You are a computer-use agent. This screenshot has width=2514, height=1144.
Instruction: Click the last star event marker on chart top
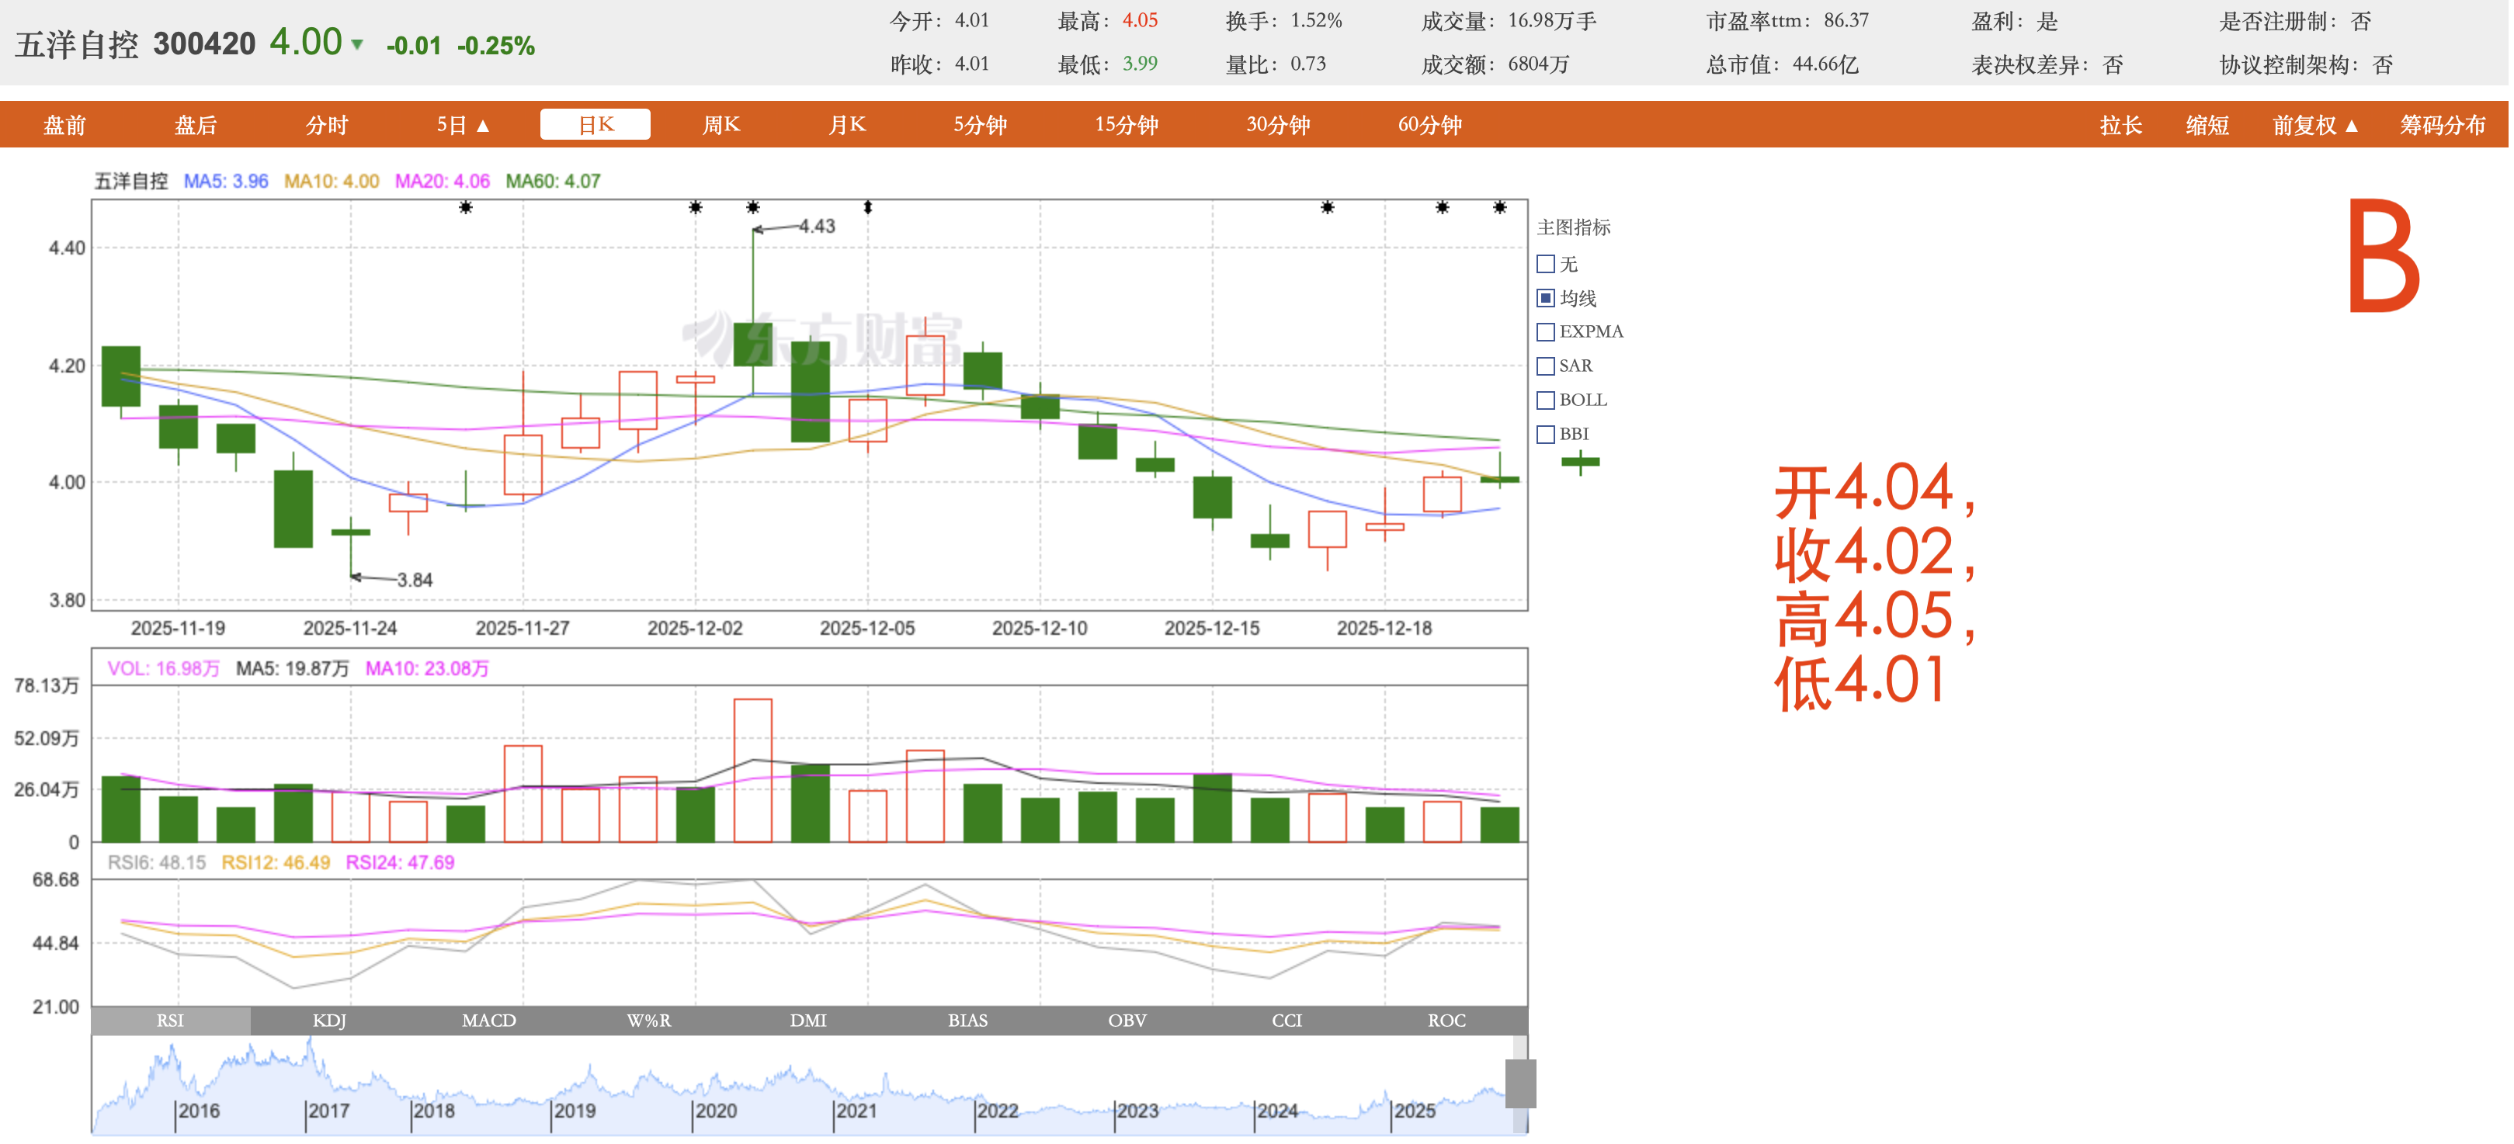pyautogui.click(x=1500, y=208)
